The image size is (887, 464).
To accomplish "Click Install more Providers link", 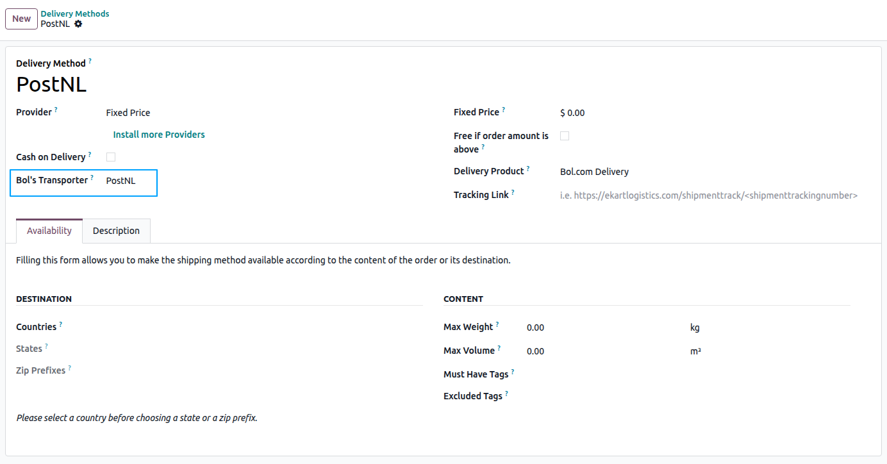I will click(x=159, y=135).
